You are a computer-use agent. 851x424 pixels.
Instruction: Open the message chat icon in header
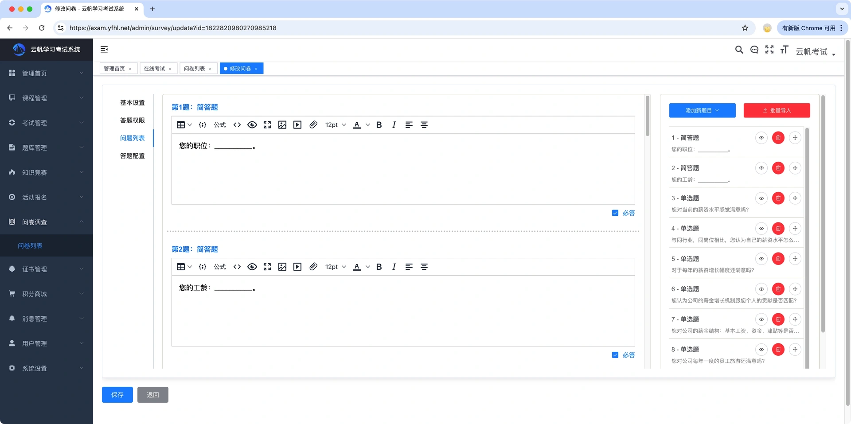(x=754, y=50)
